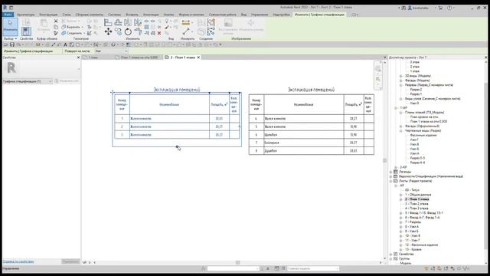The height and width of the screenshot is (276, 490).
Task: Click the Text 'A' quick access icon
Action: (65, 44)
